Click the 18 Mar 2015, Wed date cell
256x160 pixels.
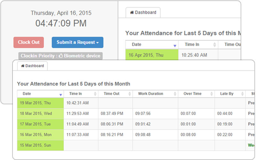pyautogui.click(x=40, y=114)
